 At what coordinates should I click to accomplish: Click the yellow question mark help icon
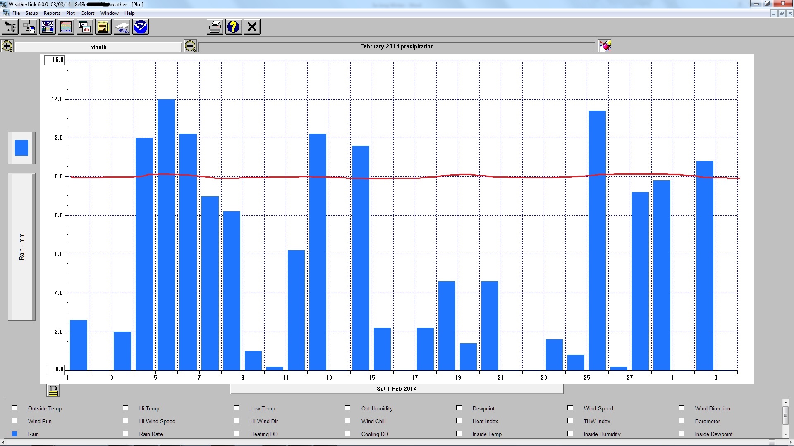pos(234,27)
